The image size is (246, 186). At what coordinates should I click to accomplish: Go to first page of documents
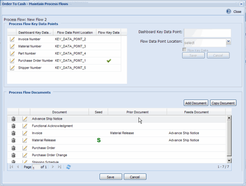[11, 167]
